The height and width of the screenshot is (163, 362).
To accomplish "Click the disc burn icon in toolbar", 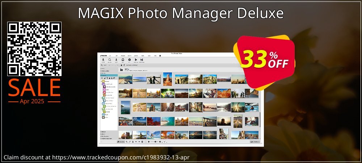I will click(x=130, y=59).
